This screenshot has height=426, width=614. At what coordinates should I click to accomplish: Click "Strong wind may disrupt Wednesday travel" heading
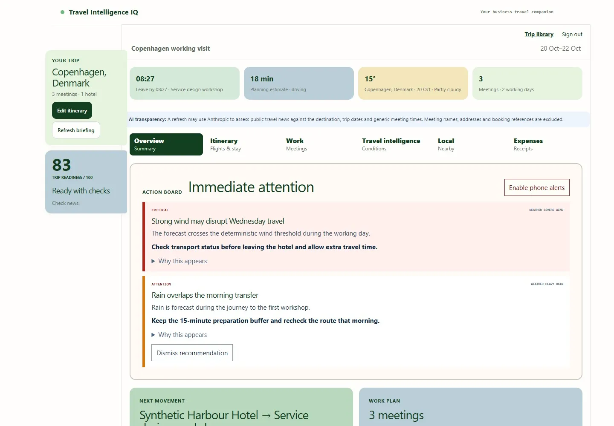(x=218, y=221)
